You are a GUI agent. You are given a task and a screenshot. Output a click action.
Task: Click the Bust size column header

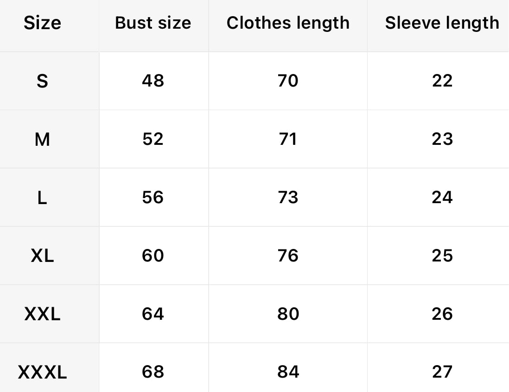pyautogui.click(x=153, y=23)
